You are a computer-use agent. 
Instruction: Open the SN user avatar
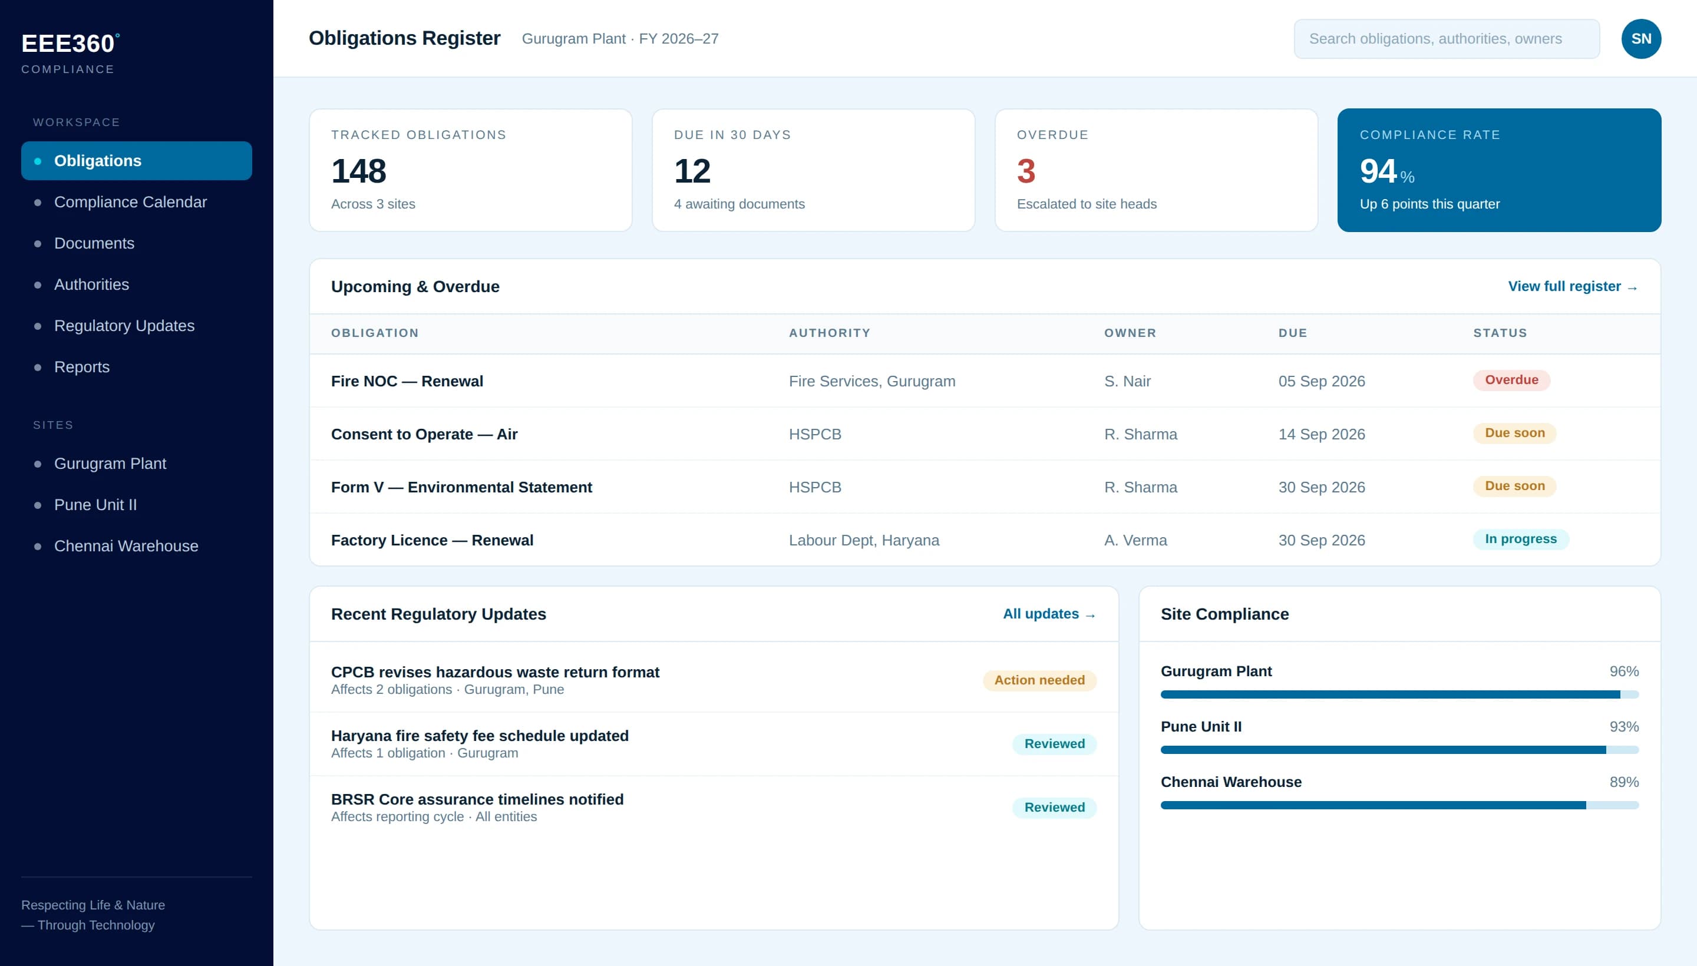pos(1640,38)
